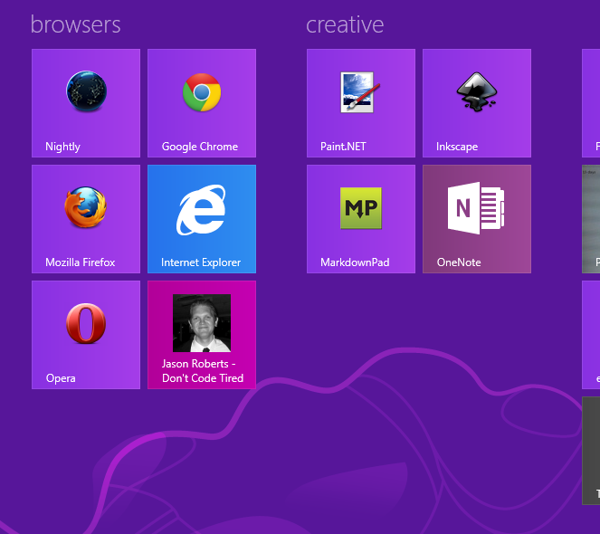Open the cut-off screenshot thumbnail tile at right edge
The image size is (600, 534).
591,218
